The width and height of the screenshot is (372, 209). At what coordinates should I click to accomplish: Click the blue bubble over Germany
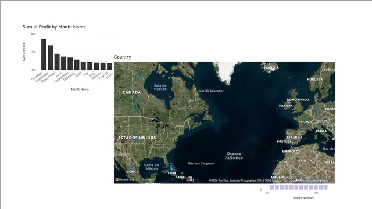click(x=318, y=111)
